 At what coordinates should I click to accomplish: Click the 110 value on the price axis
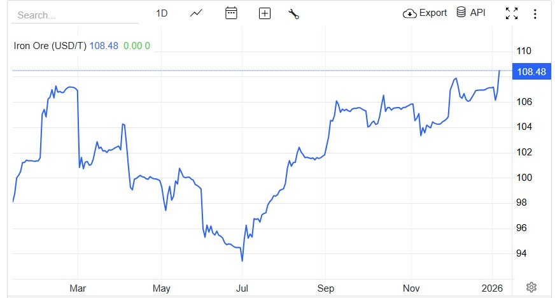pyautogui.click(x=524, y=51)
